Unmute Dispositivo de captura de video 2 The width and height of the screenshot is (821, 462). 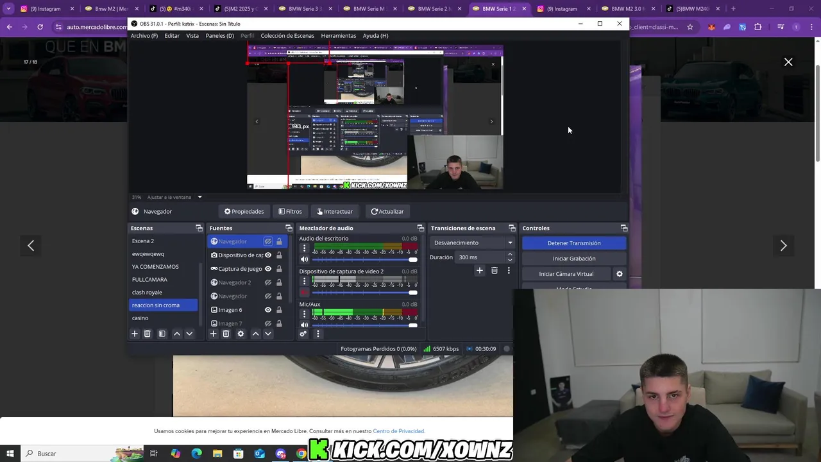(305, 293)
